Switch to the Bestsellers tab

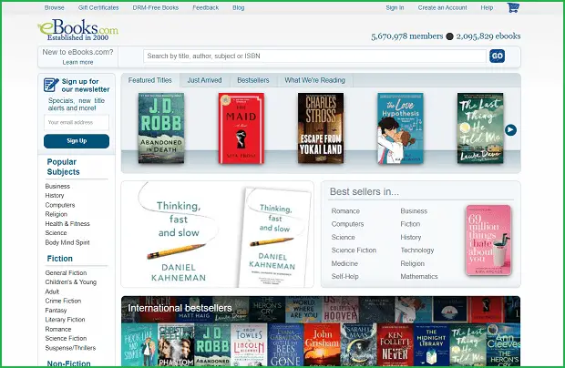(253, 80)
